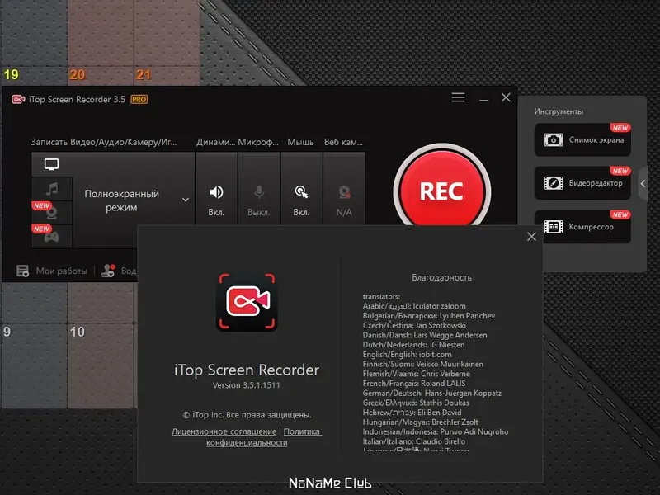Click the PRO badge in title bar
Image resolution: width=660 pixels, height=495 pixels.
coord(139,99)
